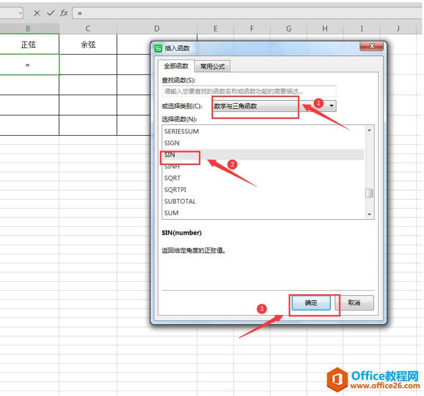Switch to the 常用公式 tab
The width and height of the screenshot is (424, 396).
pos(212,67)
